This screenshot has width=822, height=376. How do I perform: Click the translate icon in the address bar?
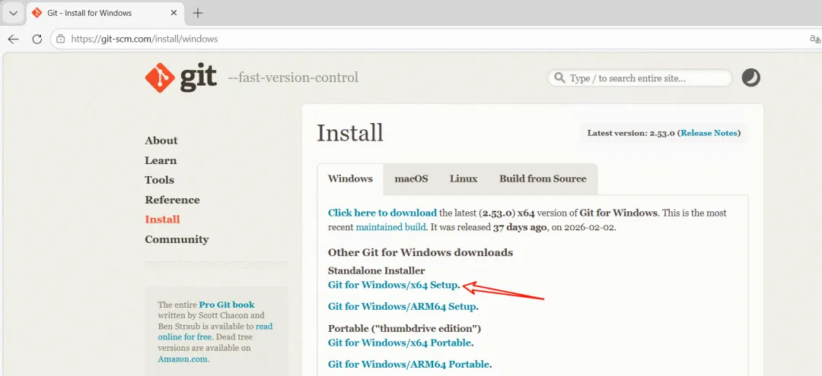click(x=815, y=38)
